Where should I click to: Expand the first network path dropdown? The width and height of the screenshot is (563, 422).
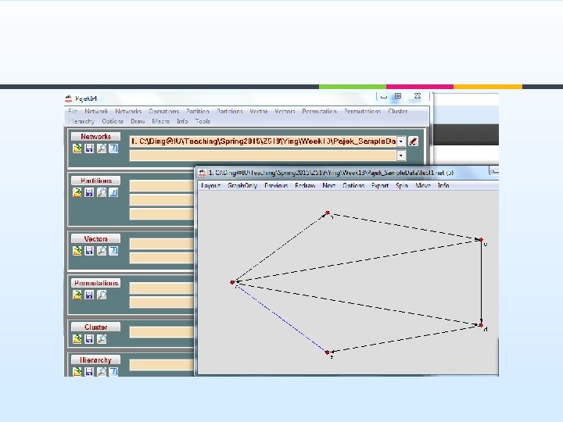pyautogui.click(x=400, y=141)
